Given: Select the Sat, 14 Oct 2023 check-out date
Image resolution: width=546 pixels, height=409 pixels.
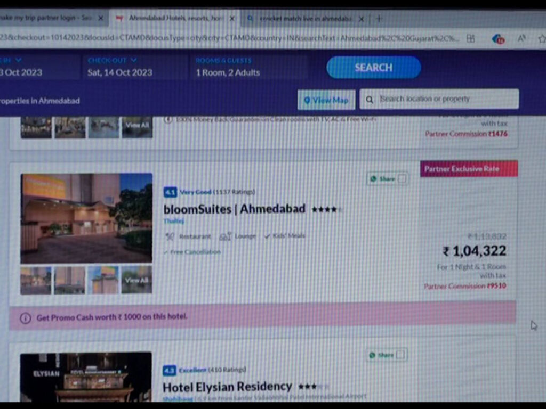Looking at the screenshot, I should [120, 72].
